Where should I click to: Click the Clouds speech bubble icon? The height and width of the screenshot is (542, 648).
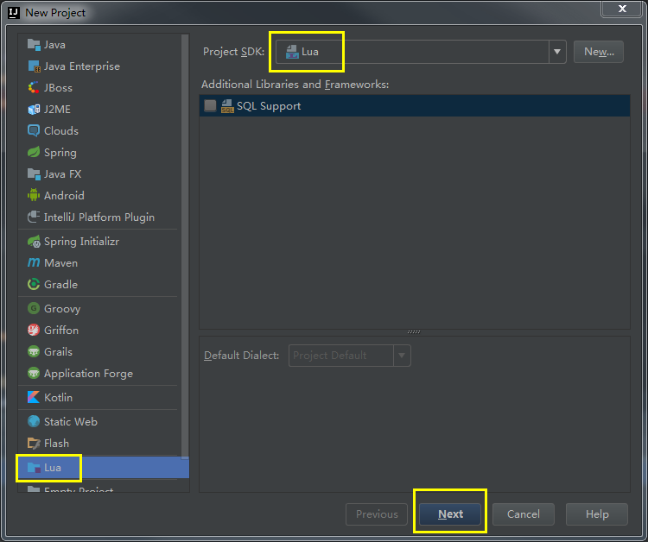(34, 131)
